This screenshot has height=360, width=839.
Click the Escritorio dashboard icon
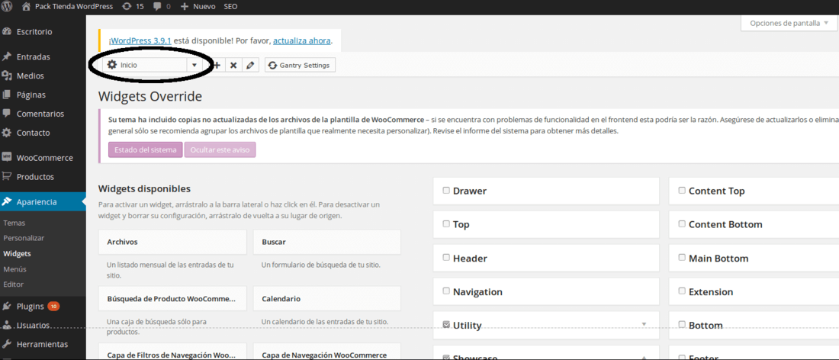pyautogui.click(x=7, y=31)
